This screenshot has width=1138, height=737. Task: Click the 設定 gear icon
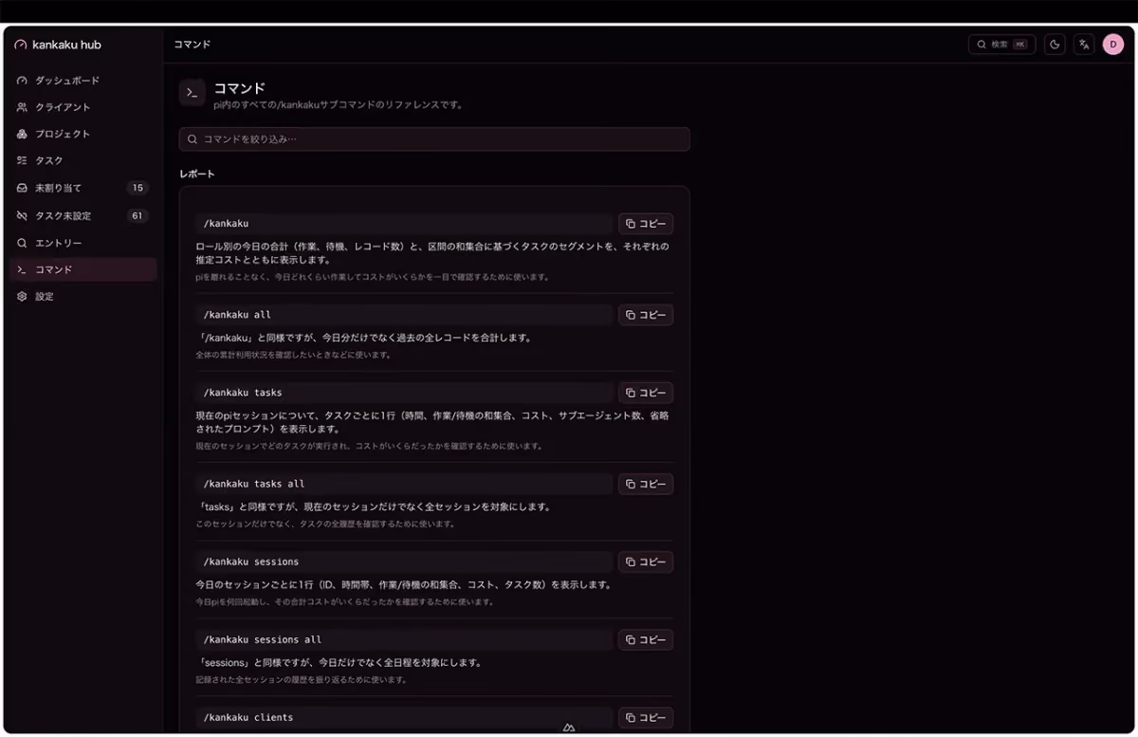pos(22,296)
